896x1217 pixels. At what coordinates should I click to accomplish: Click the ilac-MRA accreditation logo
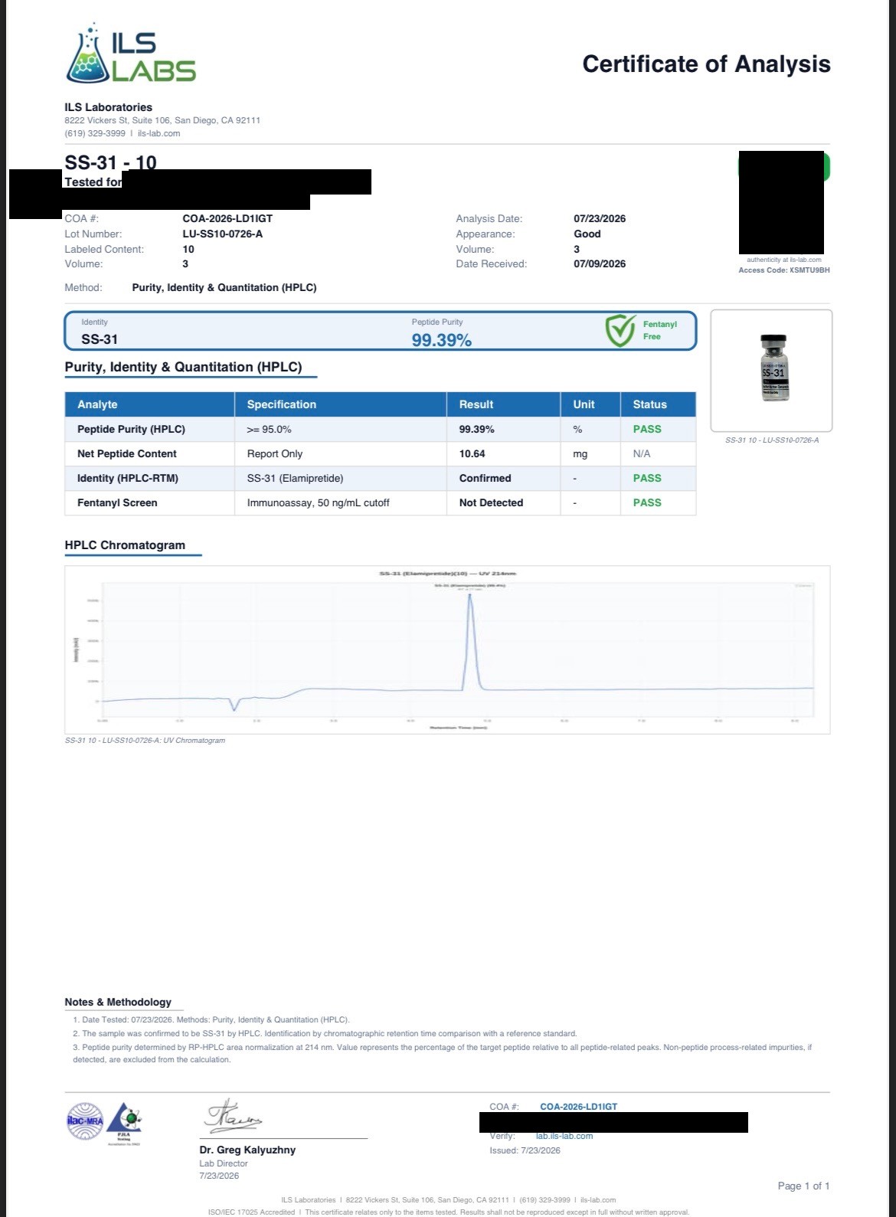(83, 1120)
